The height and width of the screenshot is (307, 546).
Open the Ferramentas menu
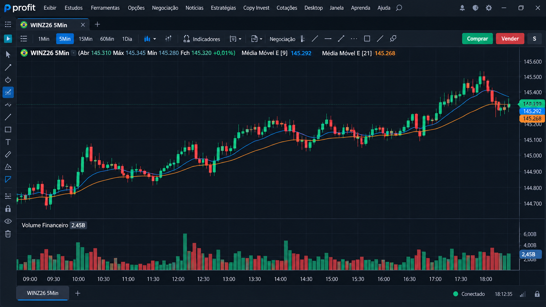pos(105,8)
